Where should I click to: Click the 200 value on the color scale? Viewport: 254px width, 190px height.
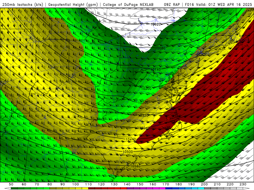point(204,184)
